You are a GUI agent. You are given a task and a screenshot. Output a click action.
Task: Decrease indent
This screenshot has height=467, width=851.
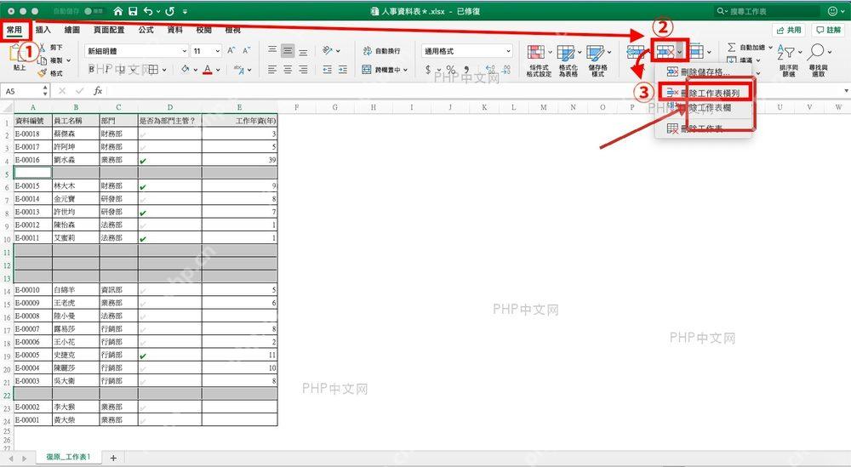pyautogui.click(x=328, y=70)
